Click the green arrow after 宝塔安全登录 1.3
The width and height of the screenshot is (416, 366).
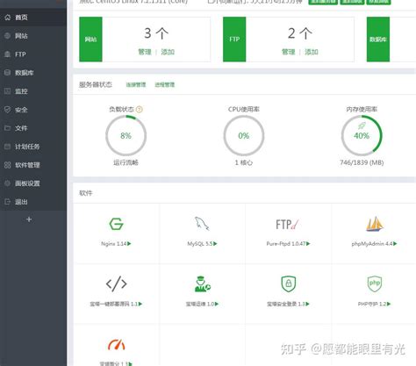point(307,304)
